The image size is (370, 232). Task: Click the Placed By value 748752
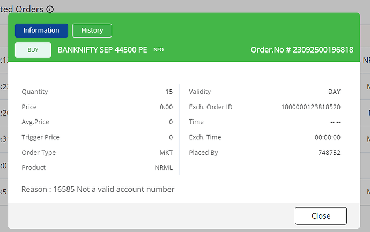click(x=329, y=153)
